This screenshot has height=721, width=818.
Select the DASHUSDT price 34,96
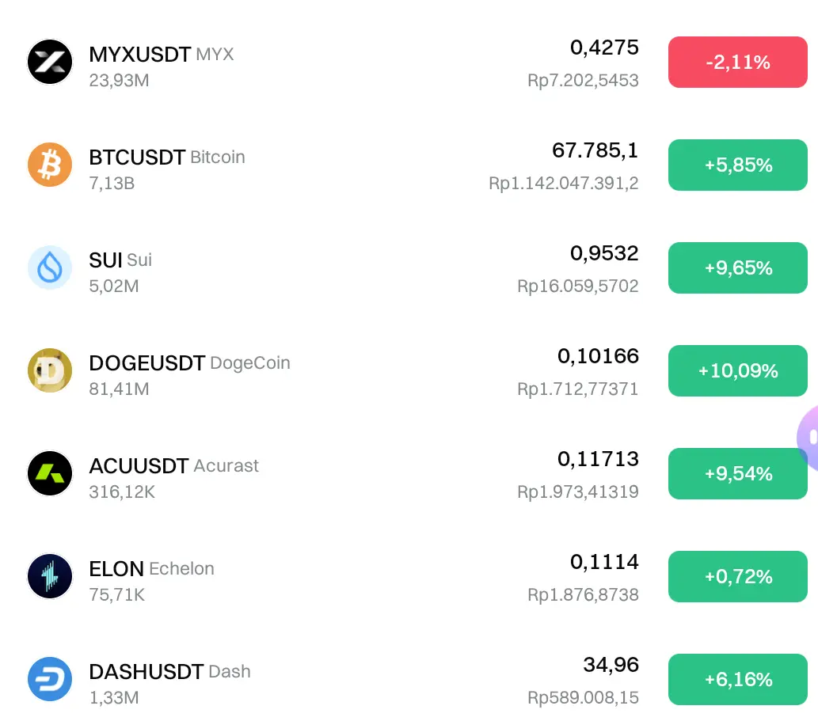(611, 665)
